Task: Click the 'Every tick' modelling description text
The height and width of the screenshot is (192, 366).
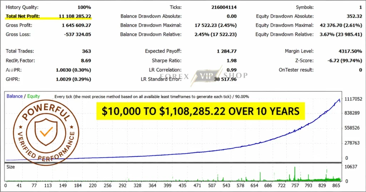Action: pyautogui.click(x=152, y=97)
